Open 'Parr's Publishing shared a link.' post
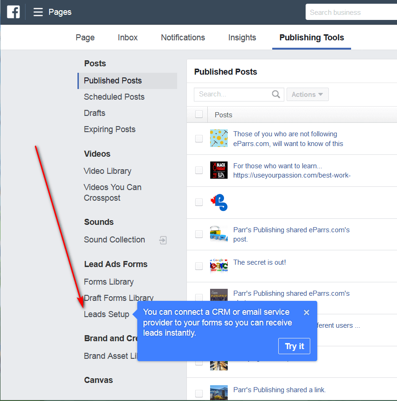This screenshot has width=397, height=401. [x=279, y=390]
